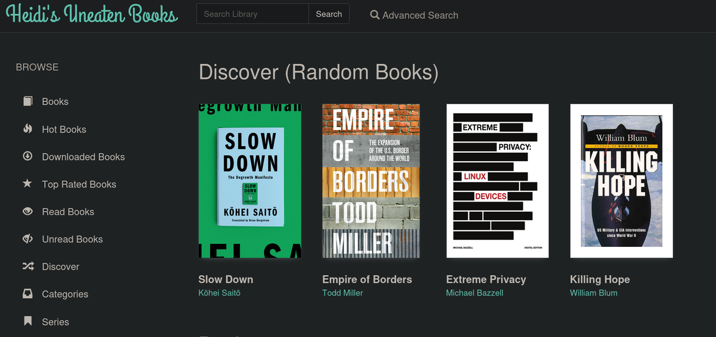The height and width of the screenshot is (337, 716).
Task: Select the Empire of Borders cover
Action: point(371,181)
